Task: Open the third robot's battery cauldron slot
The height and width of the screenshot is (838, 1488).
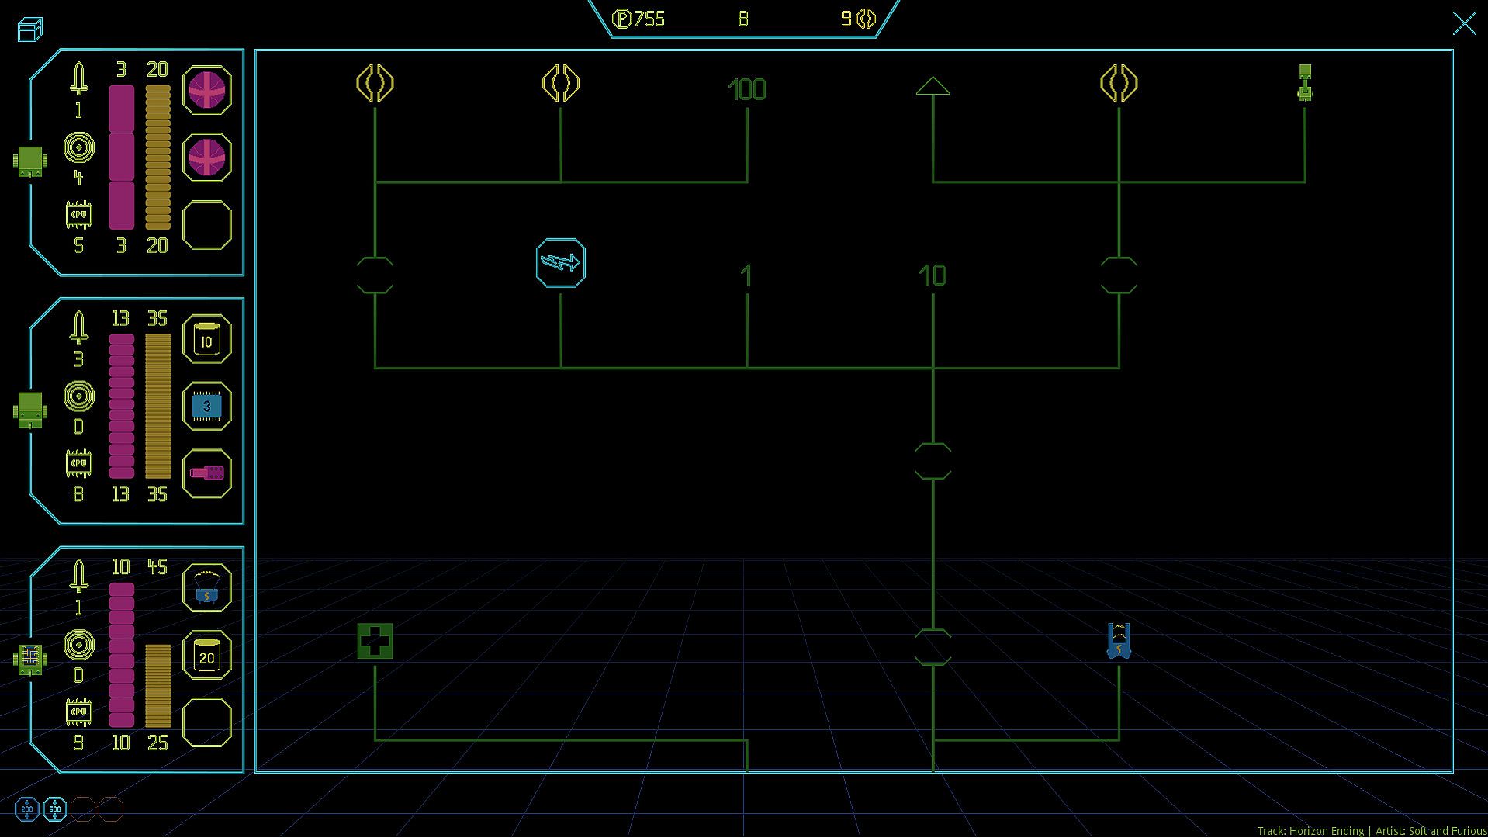Action: pyautogui.click(x=207, y=587)
